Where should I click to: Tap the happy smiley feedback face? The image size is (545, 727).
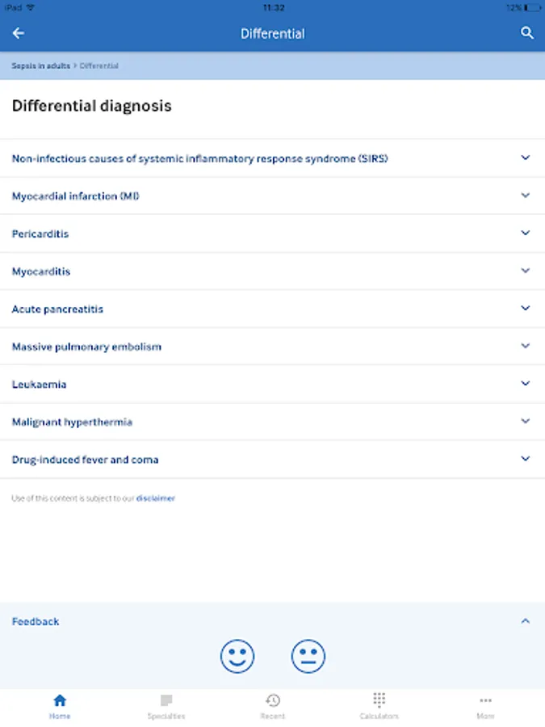[237, 655]
